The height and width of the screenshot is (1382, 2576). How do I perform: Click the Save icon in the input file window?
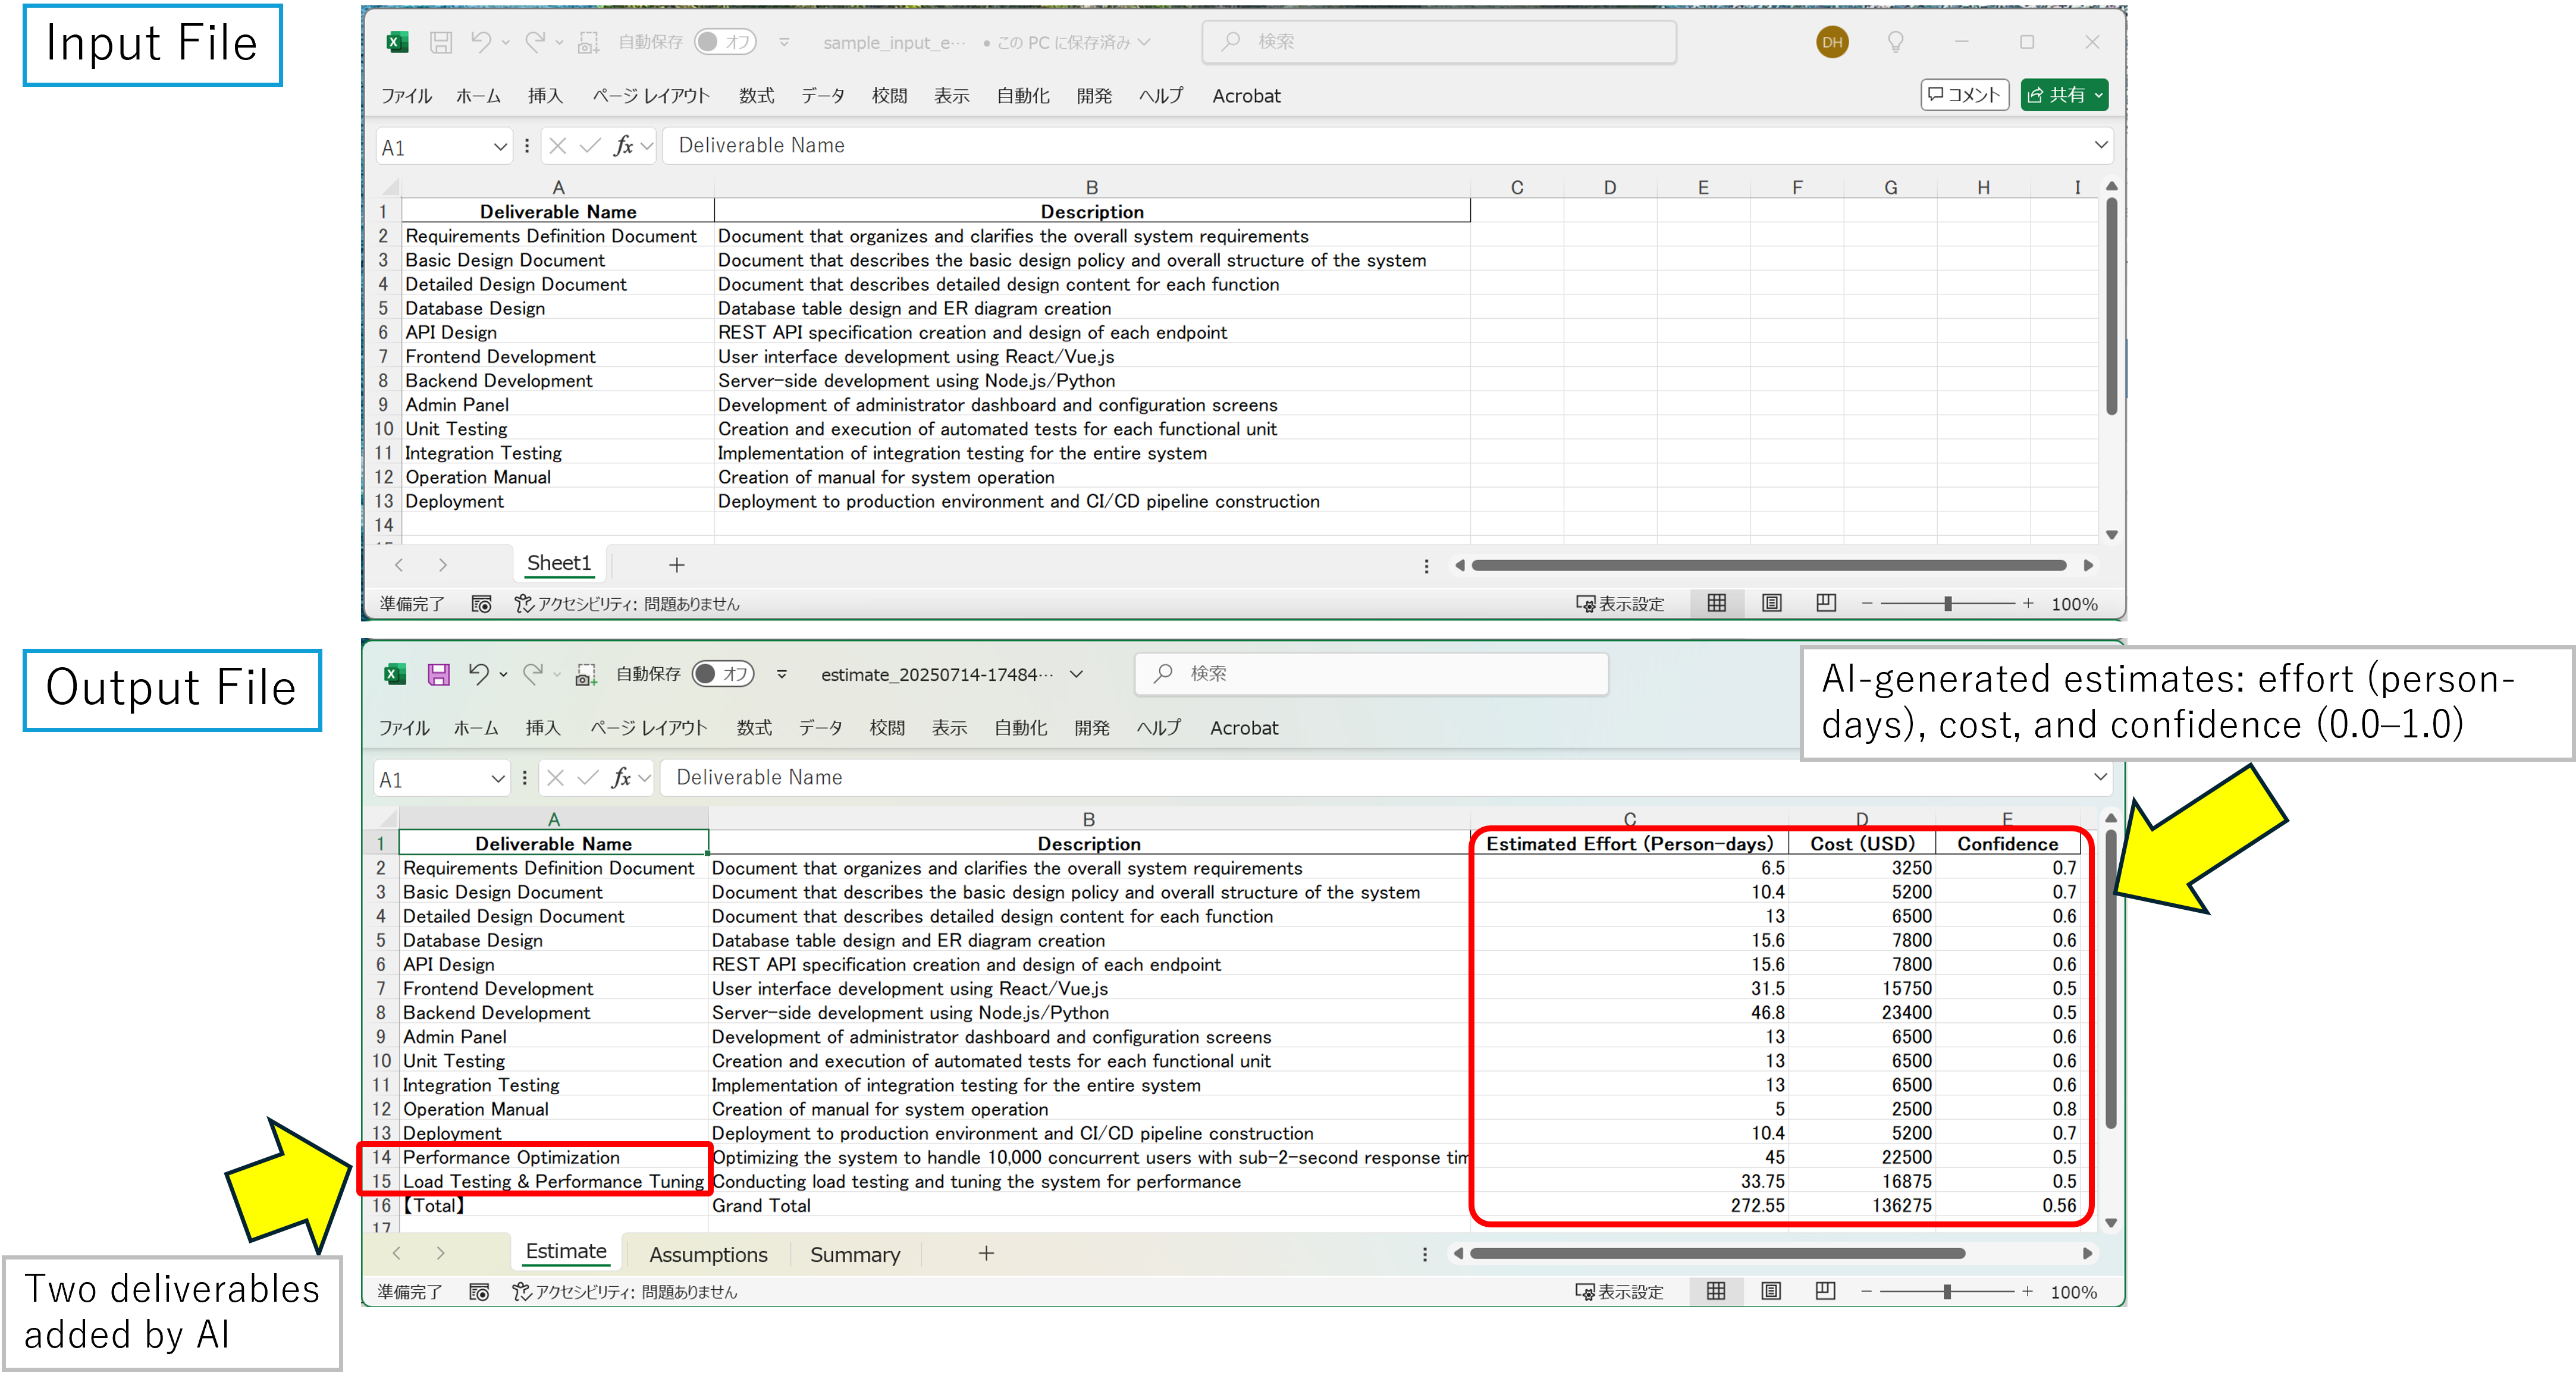(x=440, y=42)
